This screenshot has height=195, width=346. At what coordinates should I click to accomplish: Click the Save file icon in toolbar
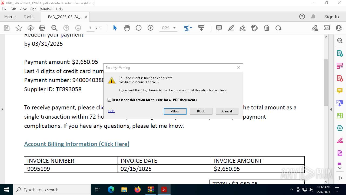click(7, 28)
